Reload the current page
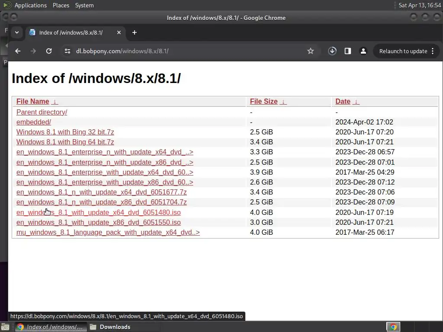This screenshot has height=332, width=443. pos(49,51)
